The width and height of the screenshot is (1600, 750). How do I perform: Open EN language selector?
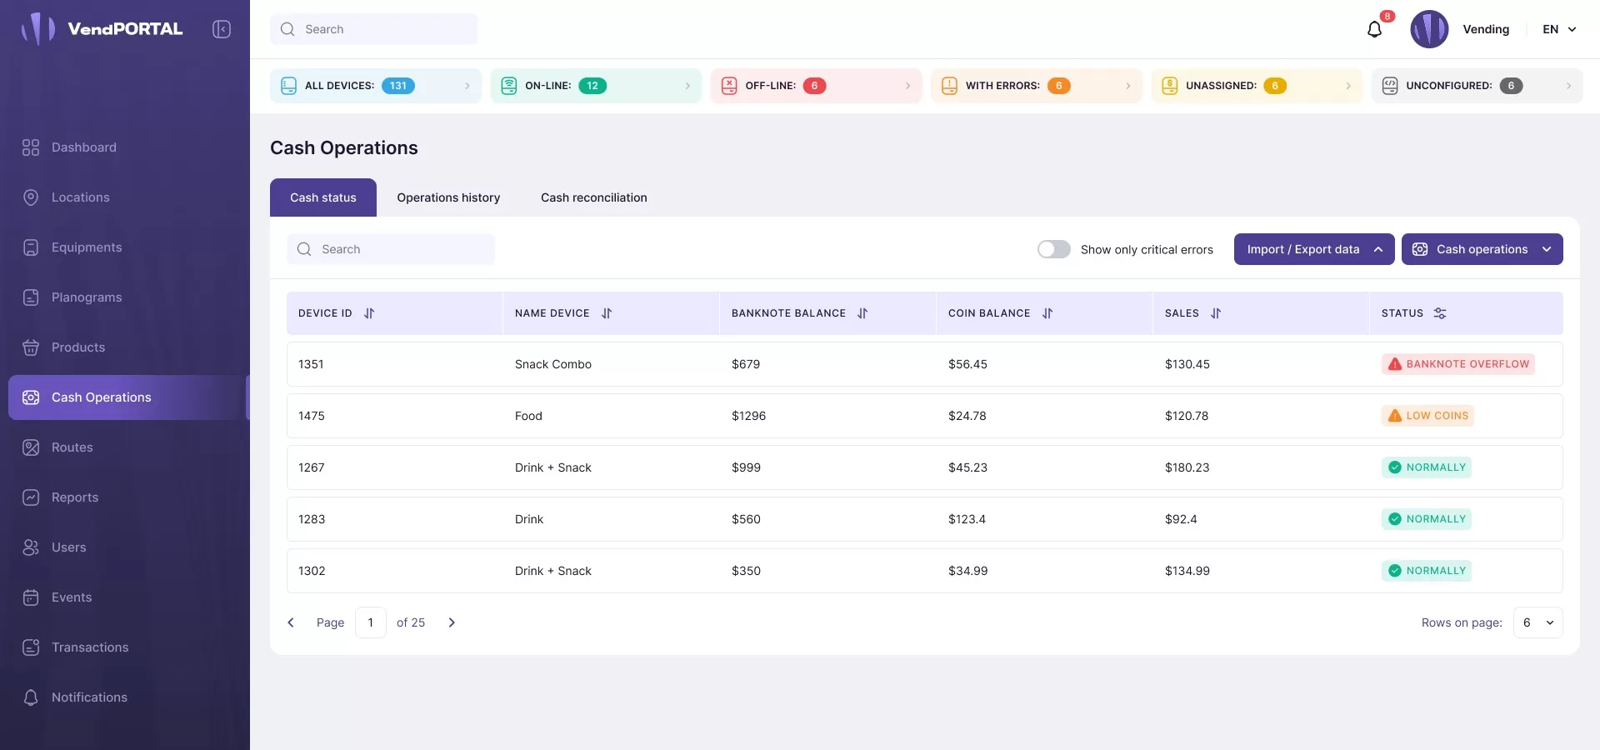1559,29
